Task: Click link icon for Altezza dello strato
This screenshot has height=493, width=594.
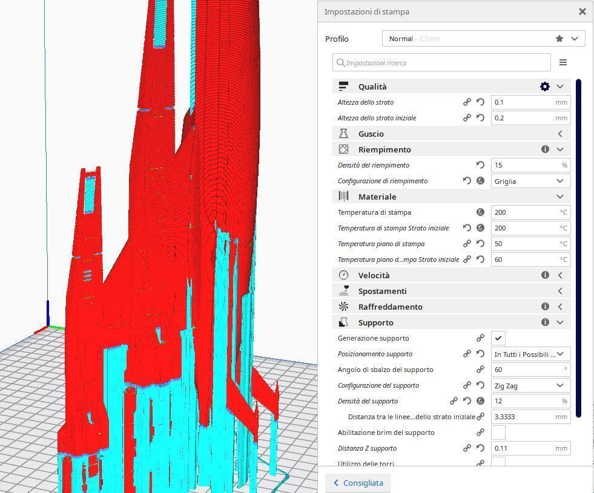Action: [467, 102]
